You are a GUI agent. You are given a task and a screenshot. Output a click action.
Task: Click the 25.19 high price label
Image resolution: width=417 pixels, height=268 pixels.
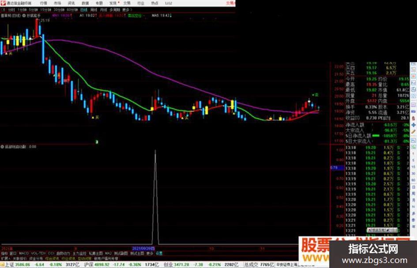[x=45, y=20]
